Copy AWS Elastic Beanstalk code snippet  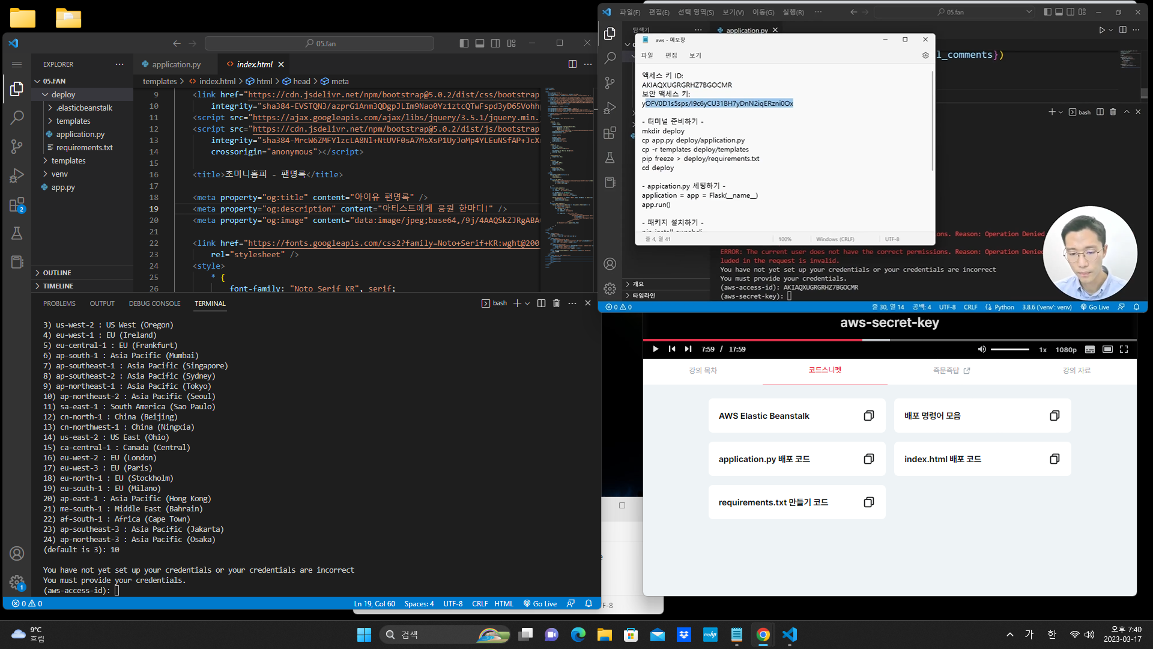pos(868,416)
